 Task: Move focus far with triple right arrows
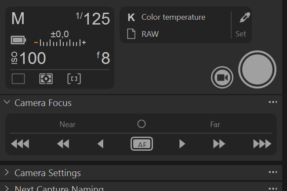[262, 144]
